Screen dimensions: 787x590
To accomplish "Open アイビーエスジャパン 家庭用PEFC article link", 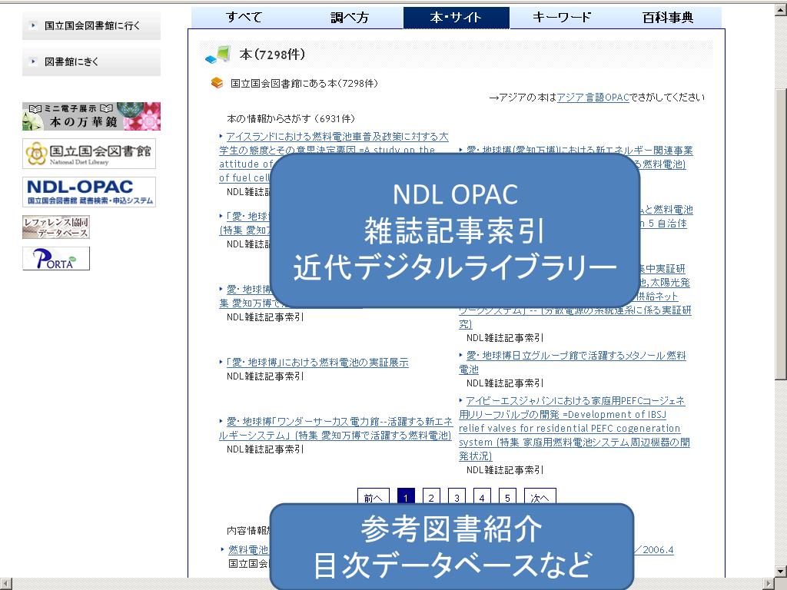I will [574, 429].
